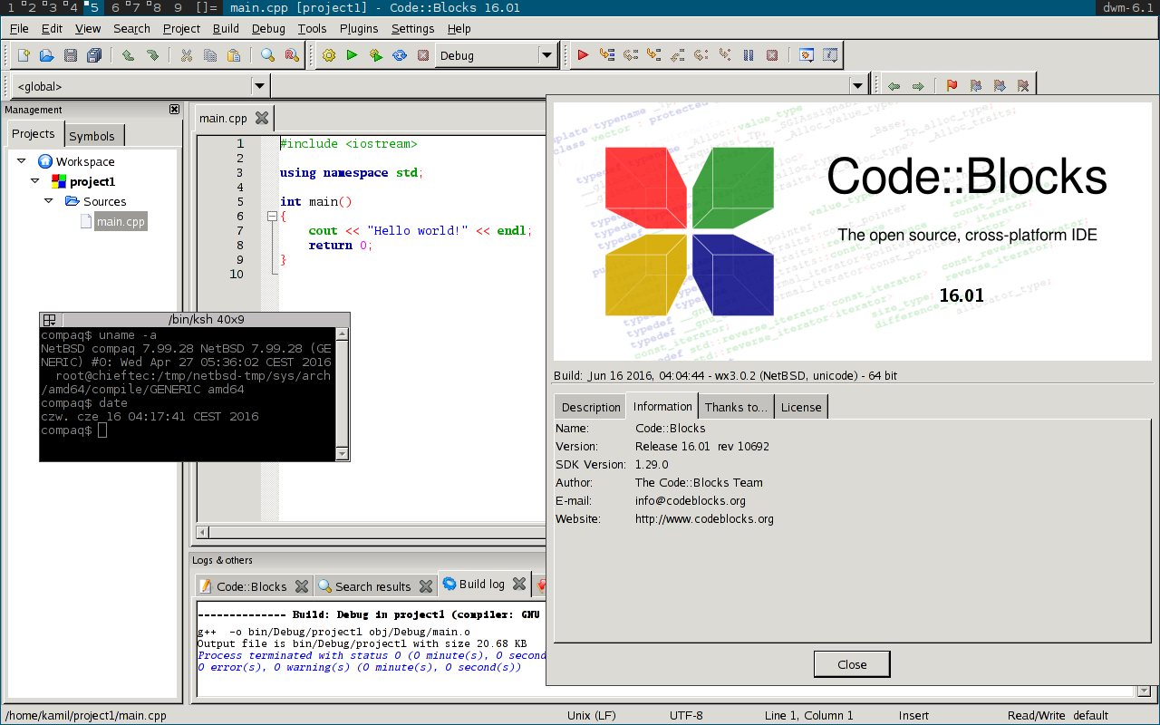This screenshot has width=1160, height=725.
Task: Switch to the License tab
Action: (801, 407)
